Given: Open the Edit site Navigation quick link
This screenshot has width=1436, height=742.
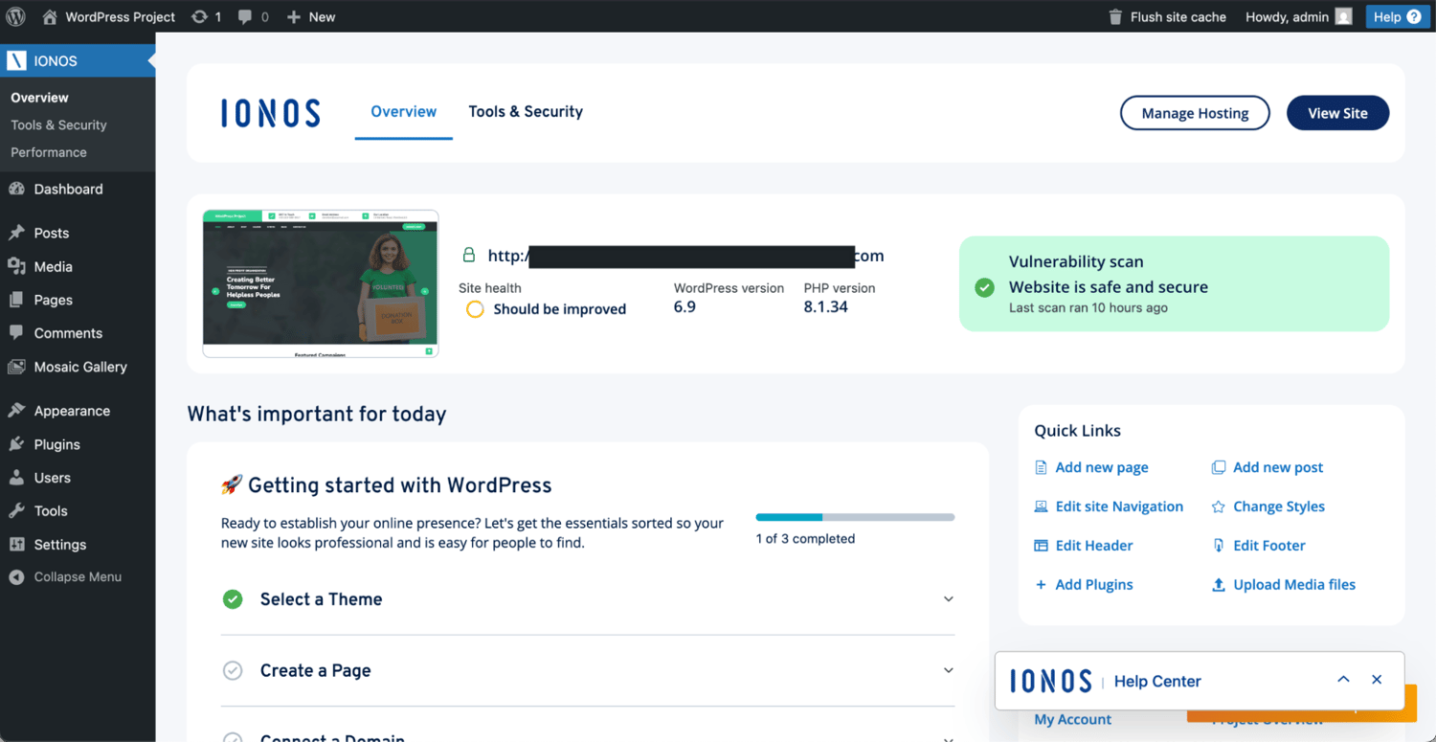Looking at the screenshot, I should [1119, 506].
